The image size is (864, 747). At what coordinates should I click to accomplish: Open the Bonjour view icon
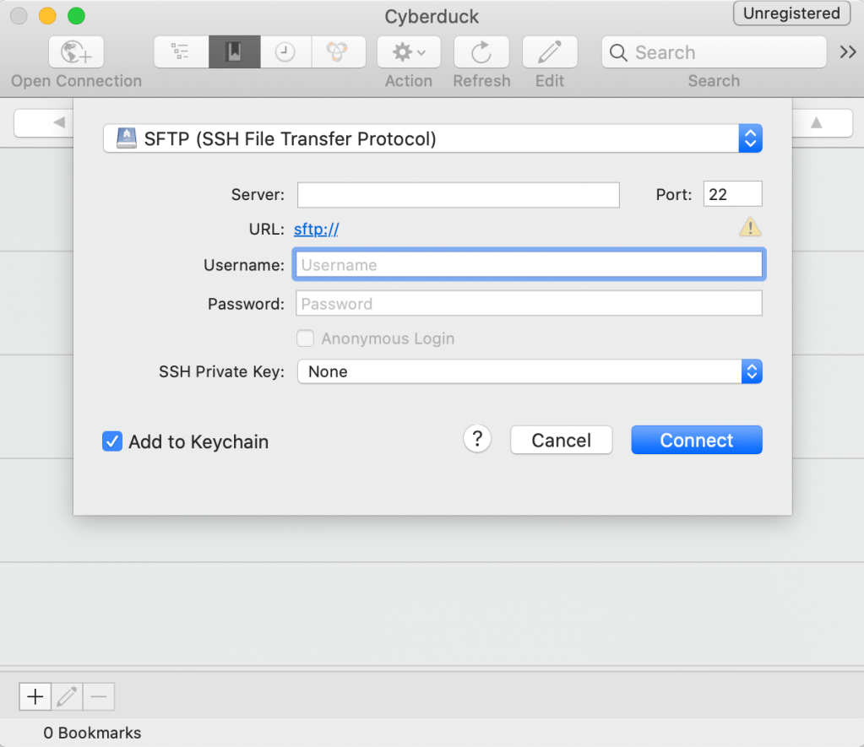pyautogui.click(x=338, y=52)
